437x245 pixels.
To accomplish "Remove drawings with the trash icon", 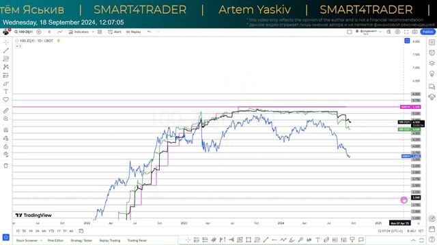I will pos(6,166).
